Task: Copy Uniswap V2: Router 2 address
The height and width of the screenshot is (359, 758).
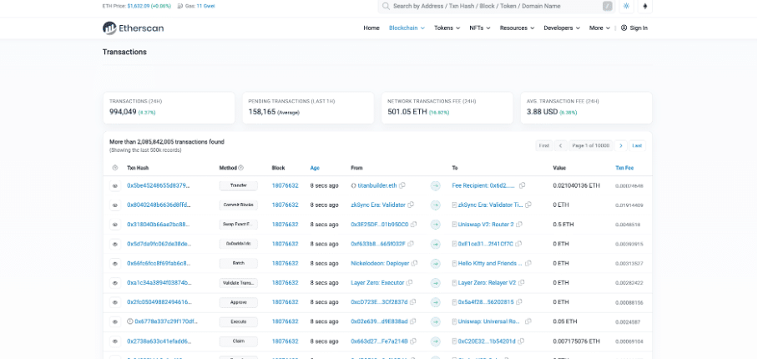Action: 519,225
